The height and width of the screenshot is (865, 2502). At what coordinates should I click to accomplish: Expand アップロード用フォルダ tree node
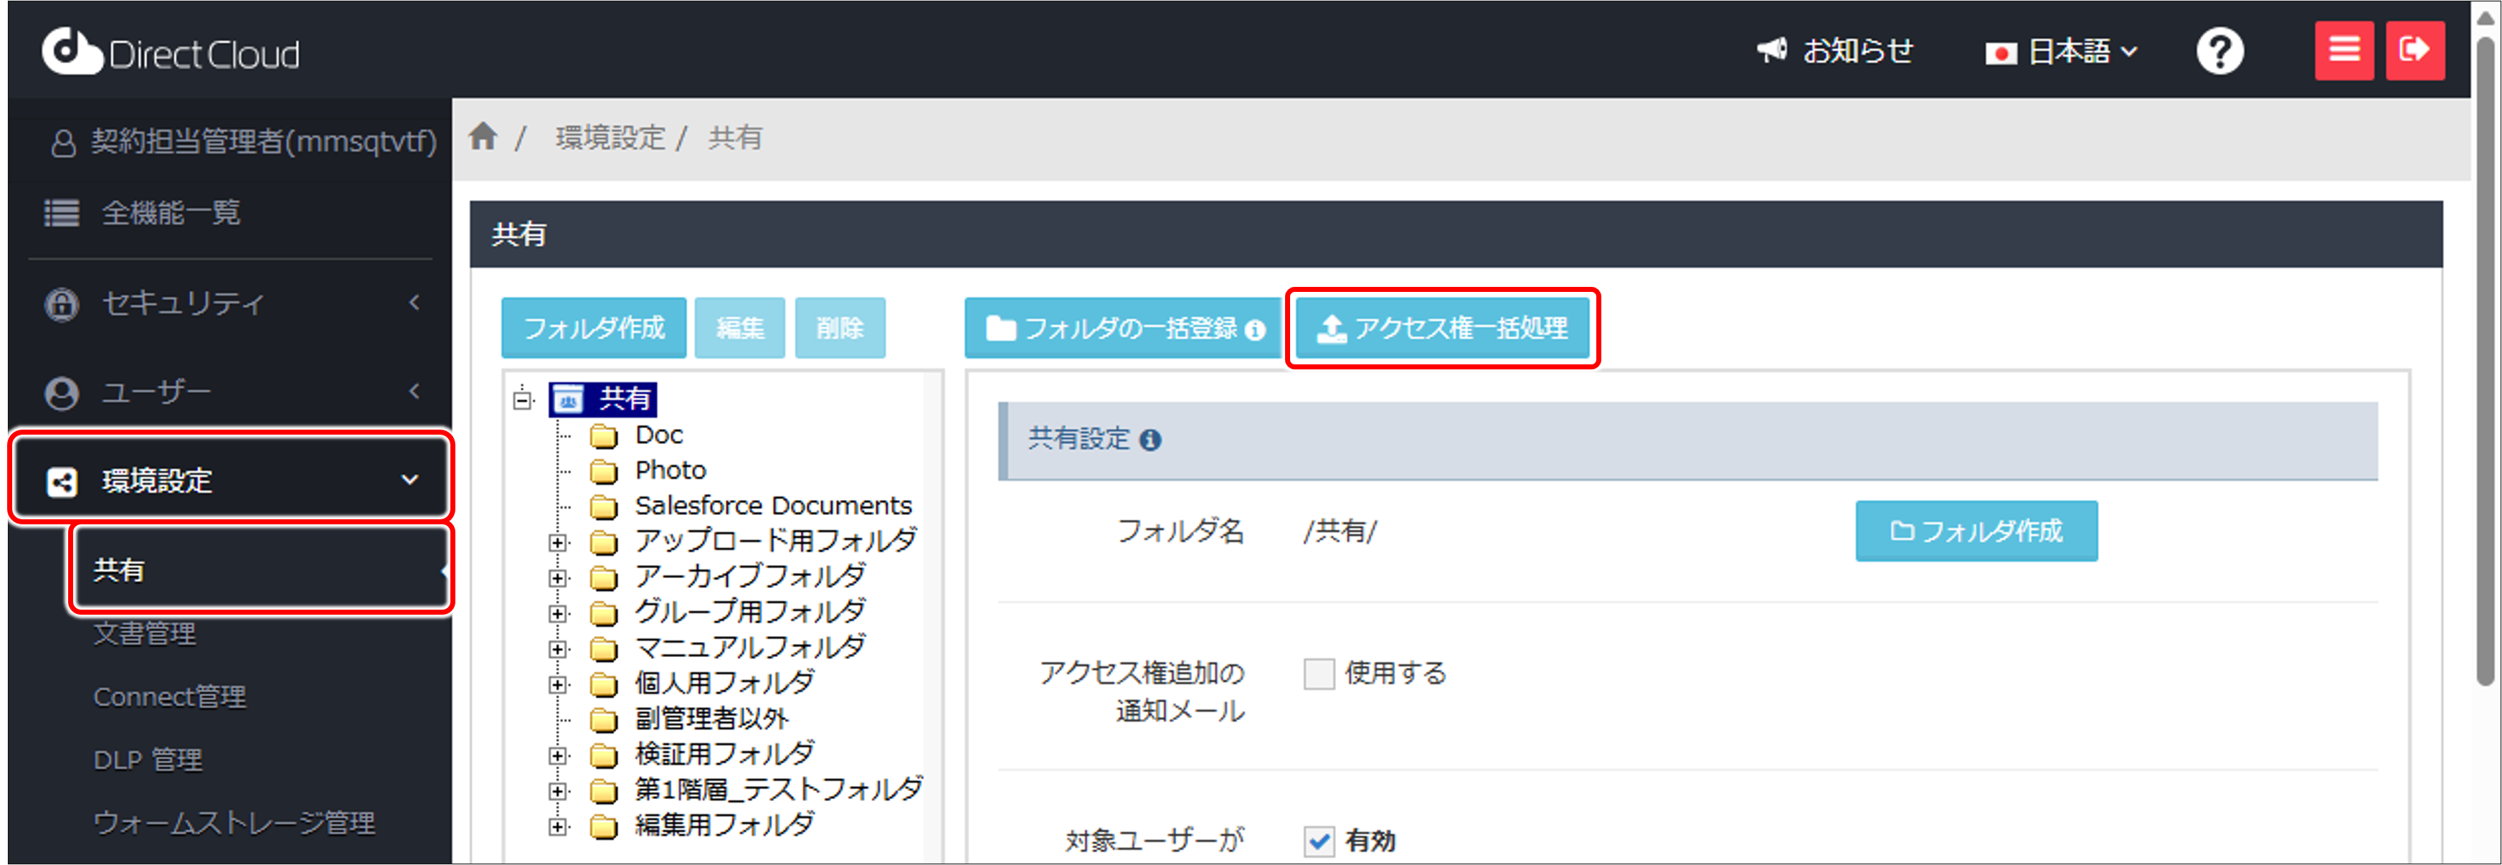click(x=557, y=542)
